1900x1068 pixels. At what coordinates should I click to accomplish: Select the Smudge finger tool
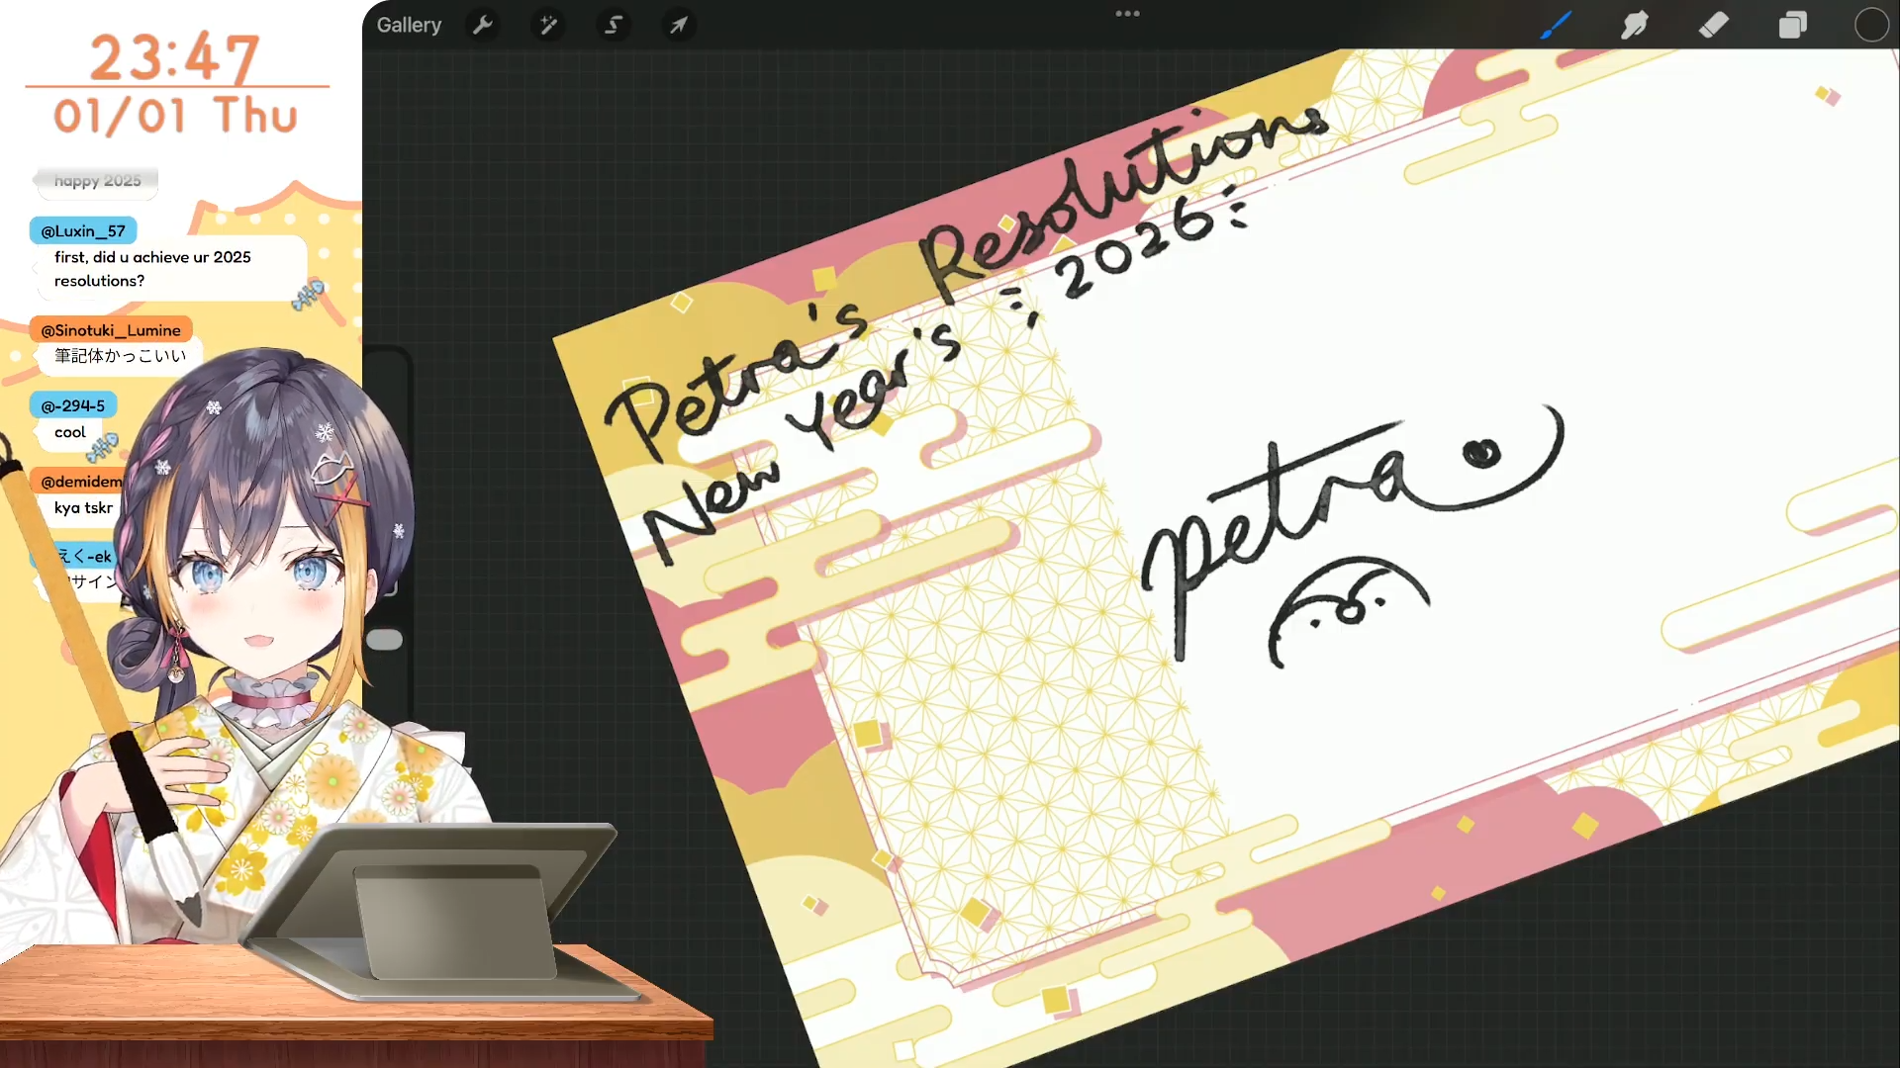pyautogui.click(x=1635, y=26)
